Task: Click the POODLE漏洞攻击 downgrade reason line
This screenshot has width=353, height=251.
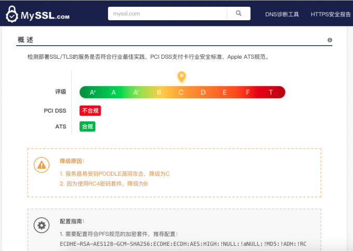Action: [x=115, y=174]
